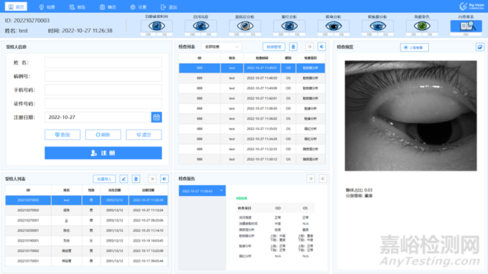Switch to the Home tab in top bar

coord(17,6)
